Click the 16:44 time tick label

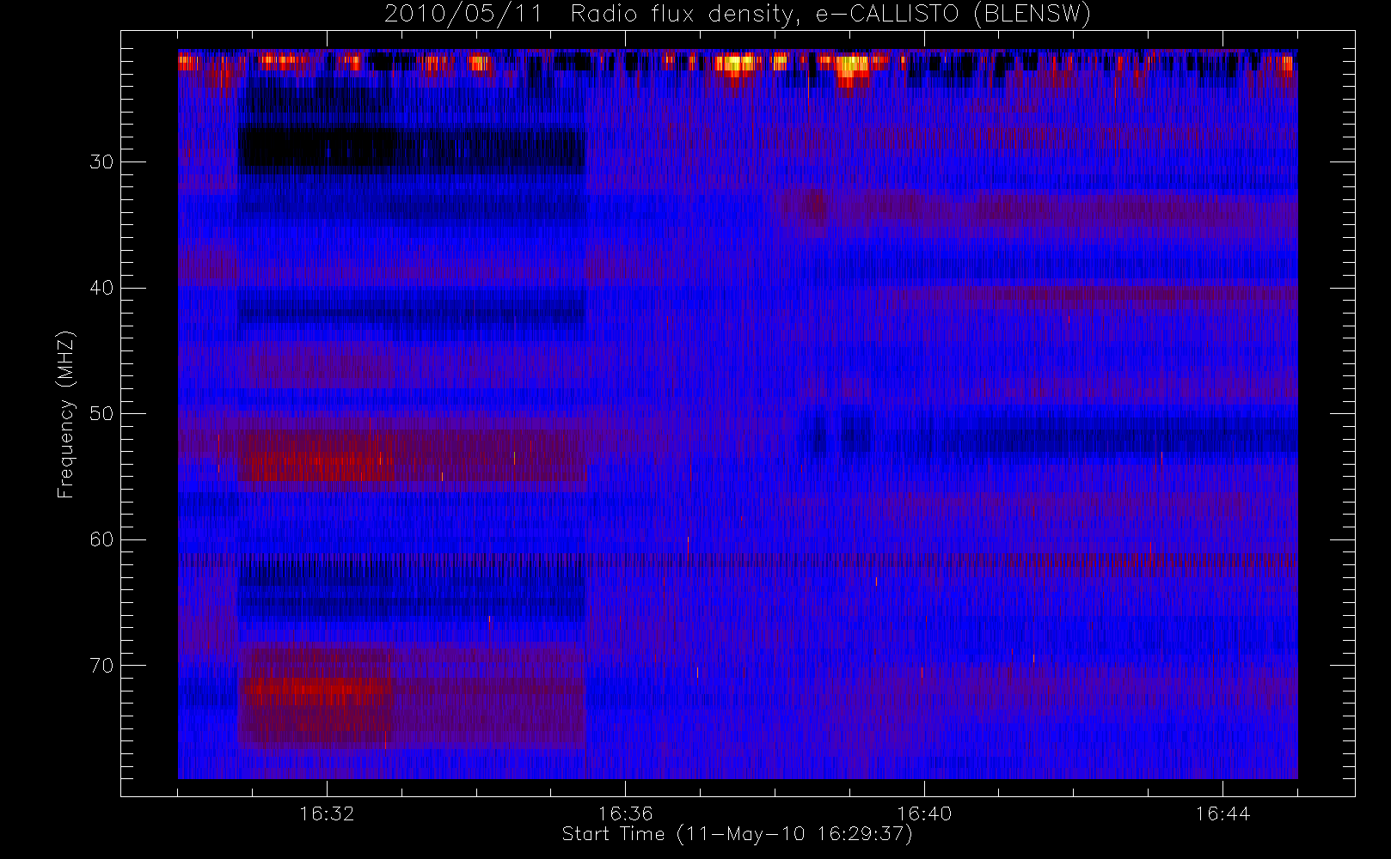tap(1222, 813)
